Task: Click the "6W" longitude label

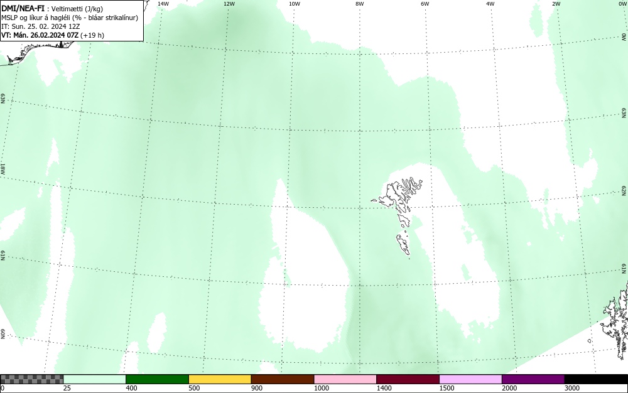Action: point(425,4)
